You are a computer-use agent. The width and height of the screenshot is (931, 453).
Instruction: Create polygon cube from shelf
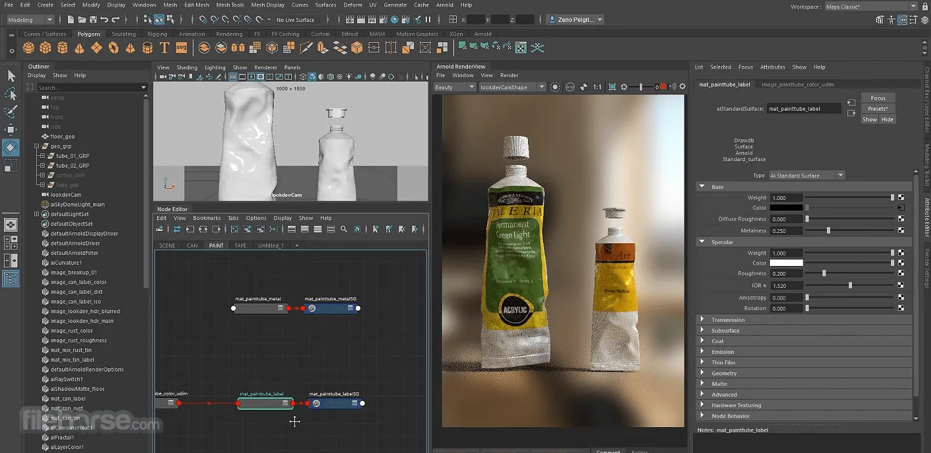pos(45,48)
